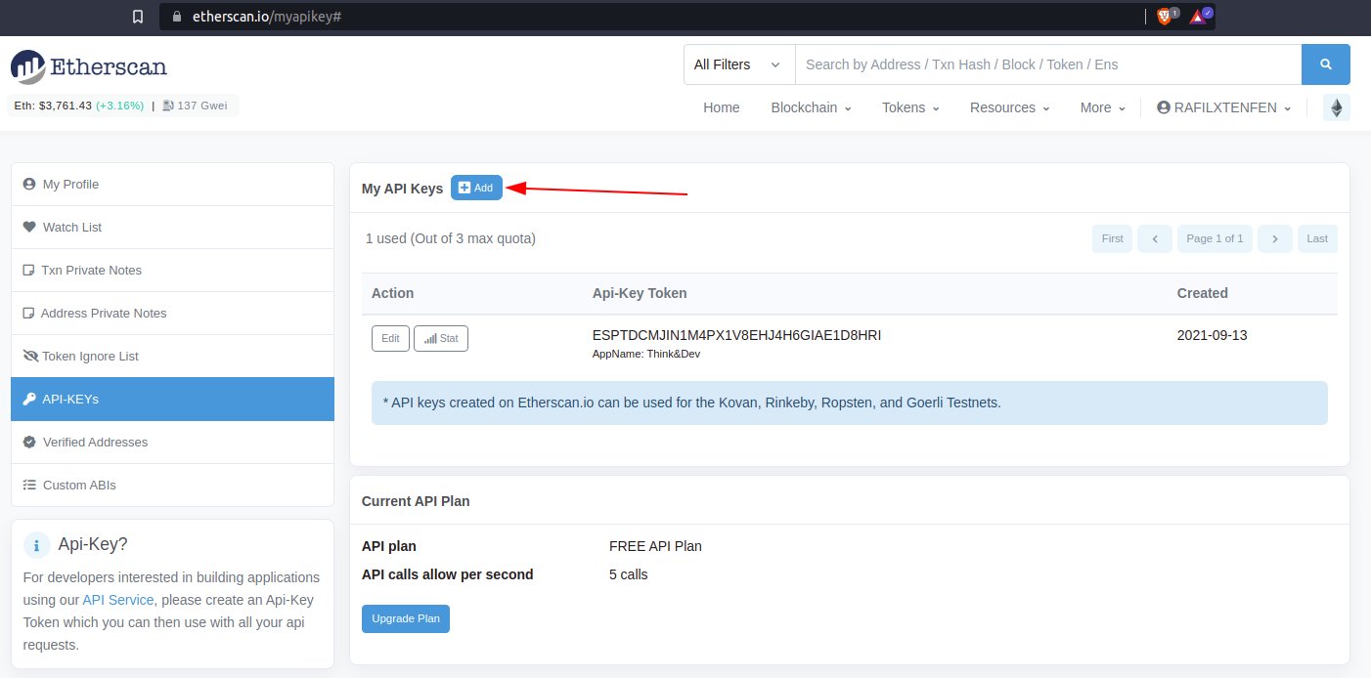The image size is (1371, 678).
Task: Open Verified Addresses in sidebar
Action: (x=173, y=443)
